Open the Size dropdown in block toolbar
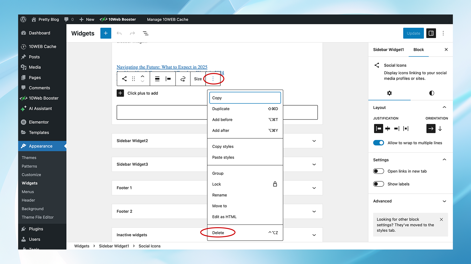 (198, 79)
